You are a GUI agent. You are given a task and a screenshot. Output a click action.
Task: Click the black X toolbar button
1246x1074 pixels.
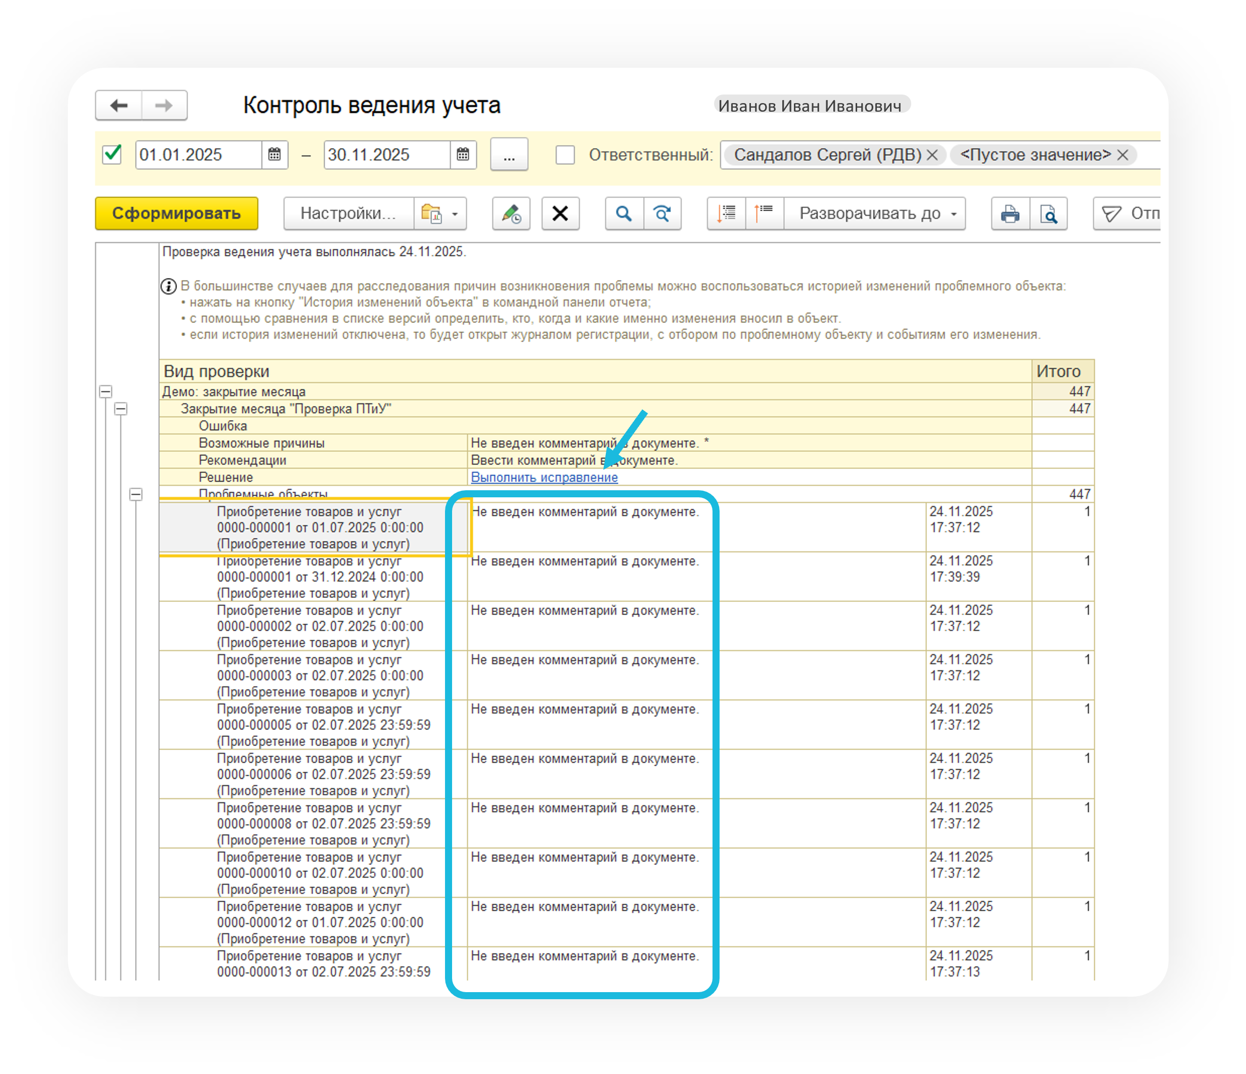pos(560,213)
